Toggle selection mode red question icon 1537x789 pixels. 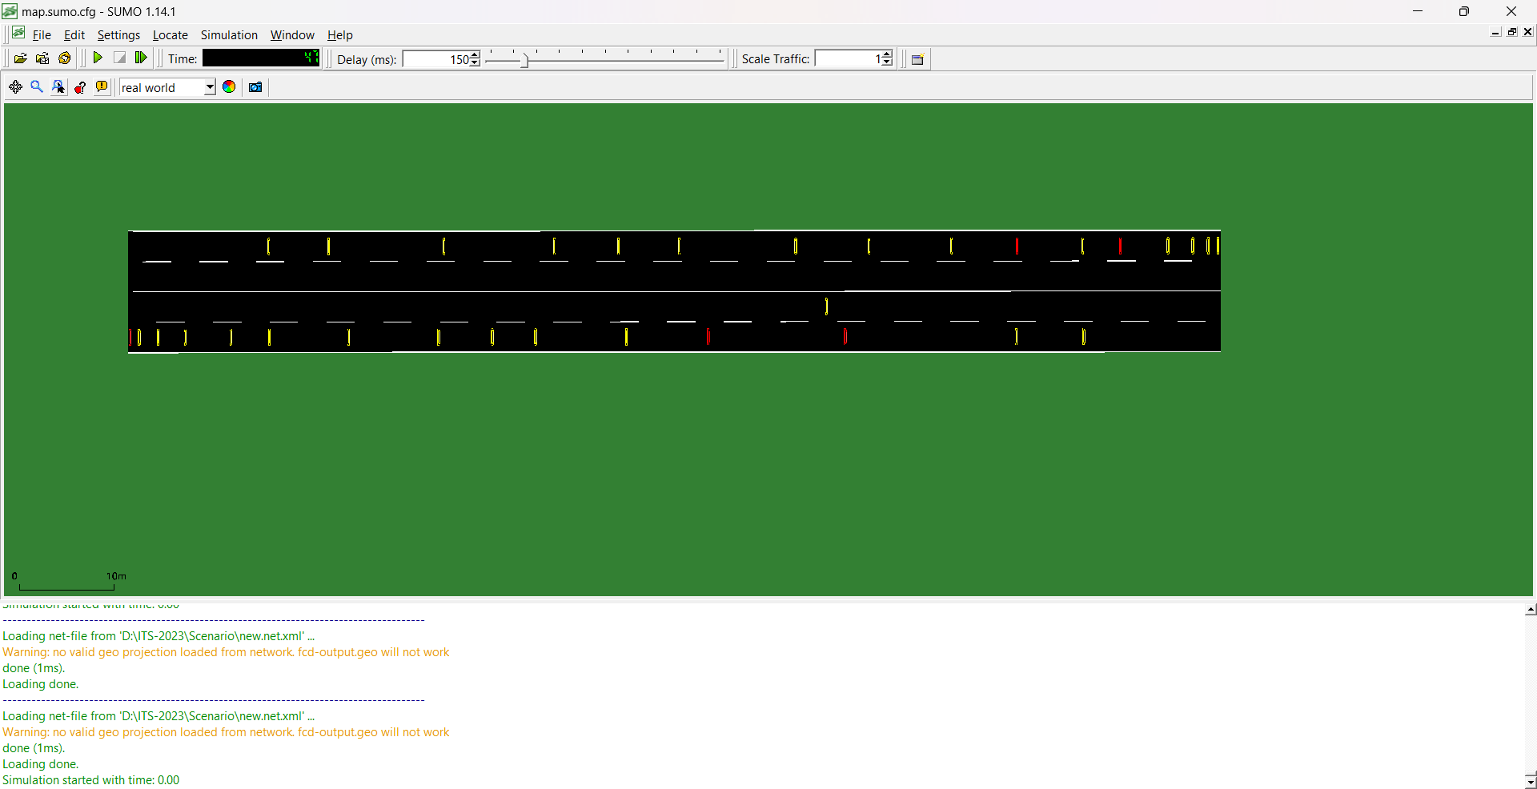[80, 87]
